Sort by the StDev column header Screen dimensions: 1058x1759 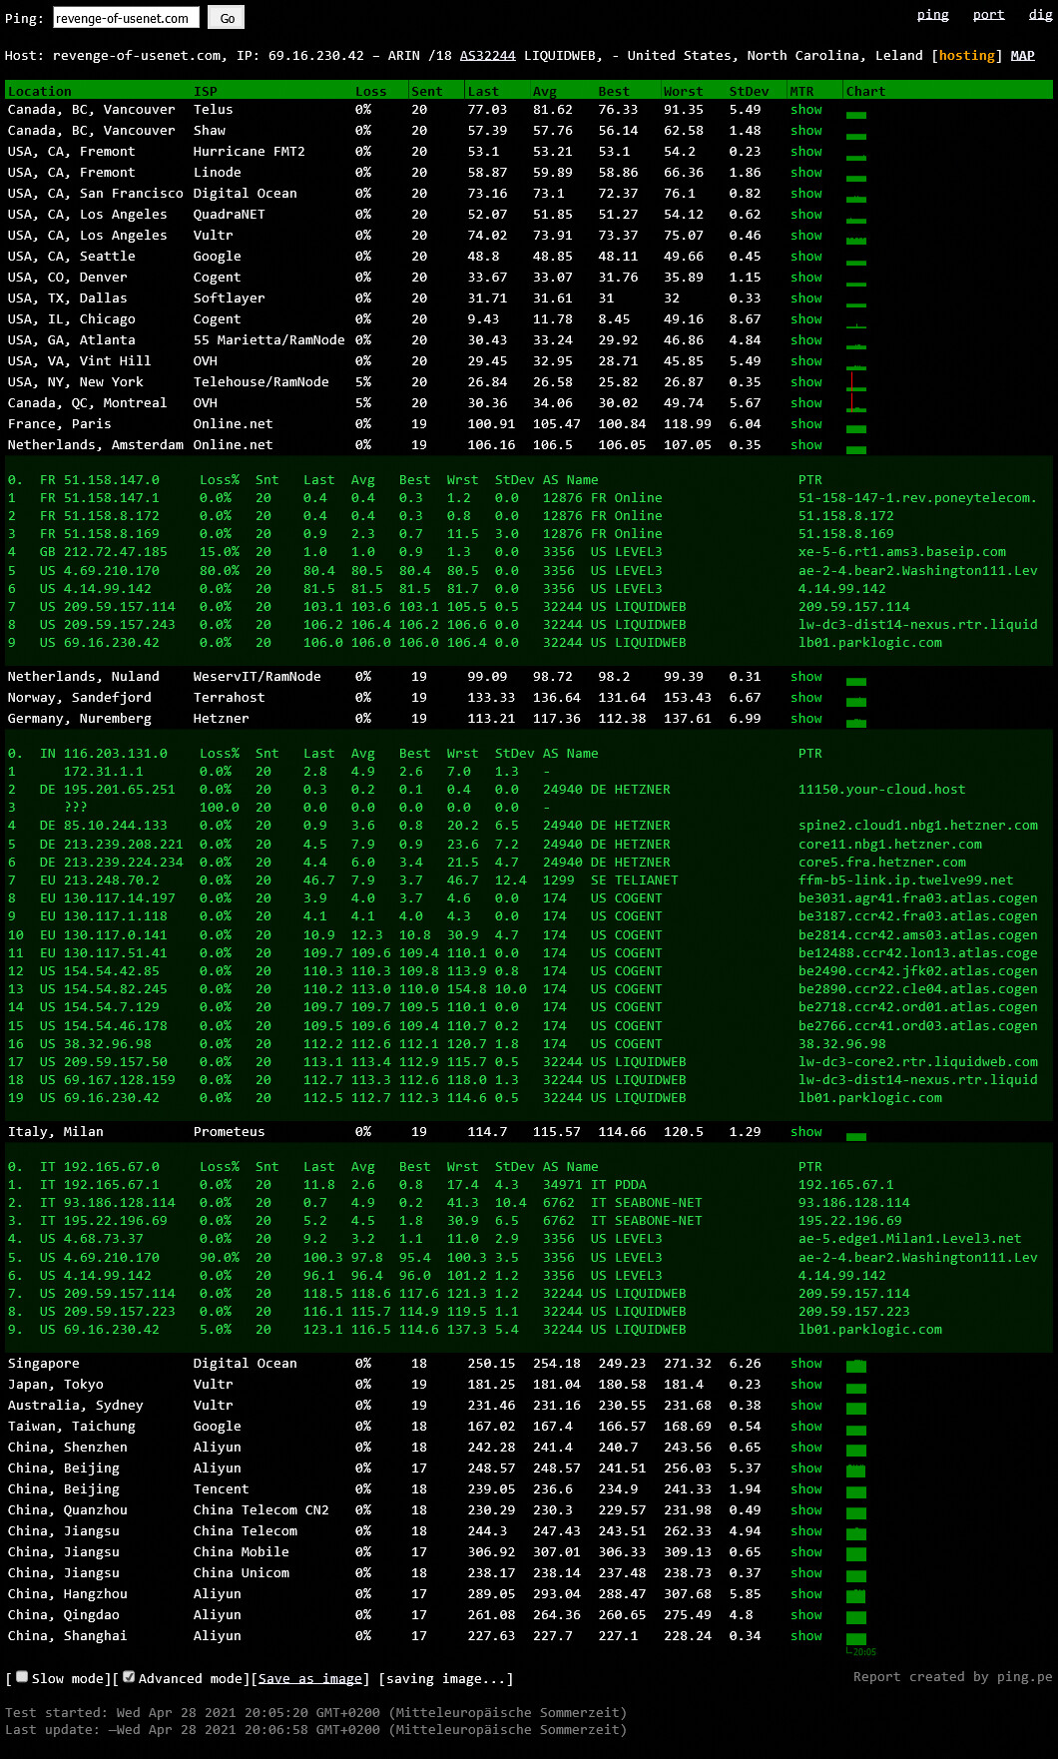[x=749, y=91]
